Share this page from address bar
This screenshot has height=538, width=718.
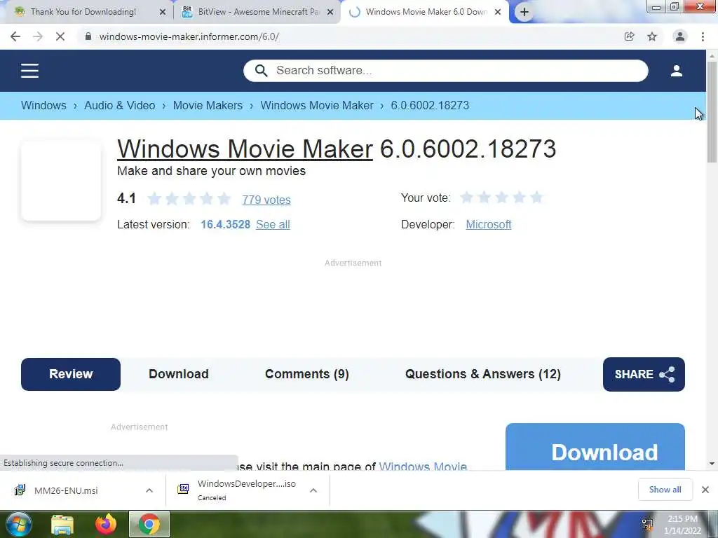point(629,36)
